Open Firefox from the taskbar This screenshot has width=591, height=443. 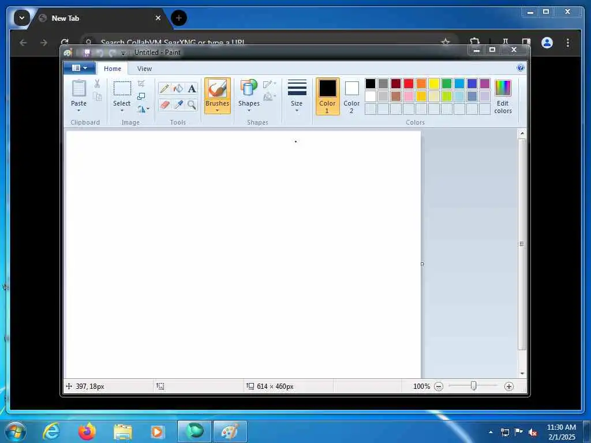pos(87,431)
